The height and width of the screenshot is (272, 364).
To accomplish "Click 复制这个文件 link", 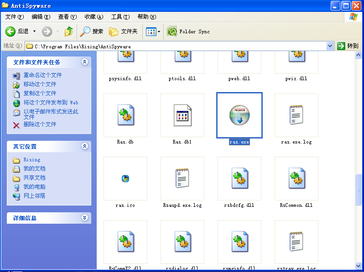I will click(x=40, y=93).
